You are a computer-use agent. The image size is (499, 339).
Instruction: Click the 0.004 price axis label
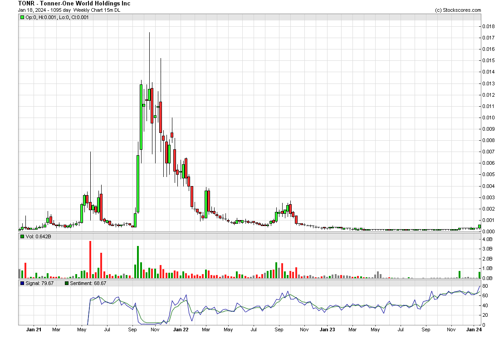coord(489,186)
